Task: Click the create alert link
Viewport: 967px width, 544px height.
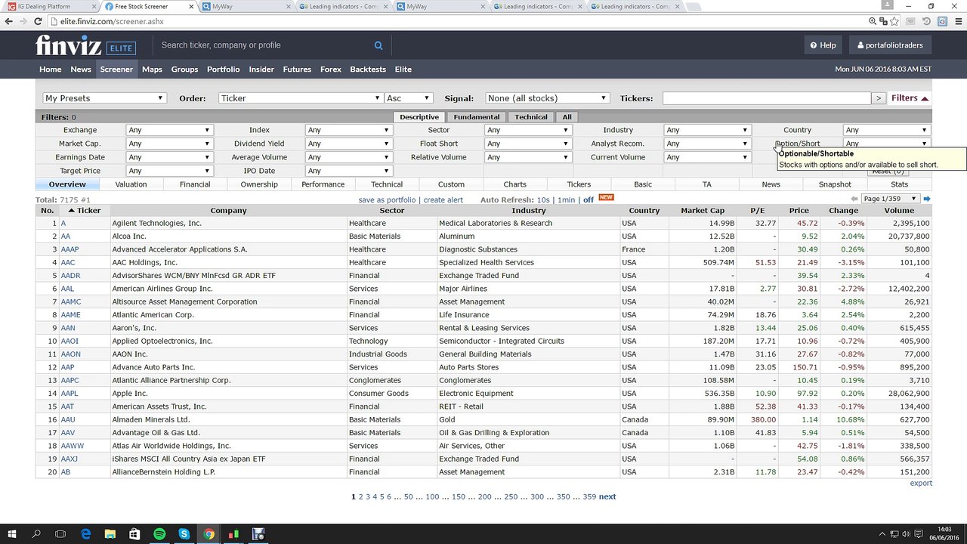Action: click(x=443, y=199)
